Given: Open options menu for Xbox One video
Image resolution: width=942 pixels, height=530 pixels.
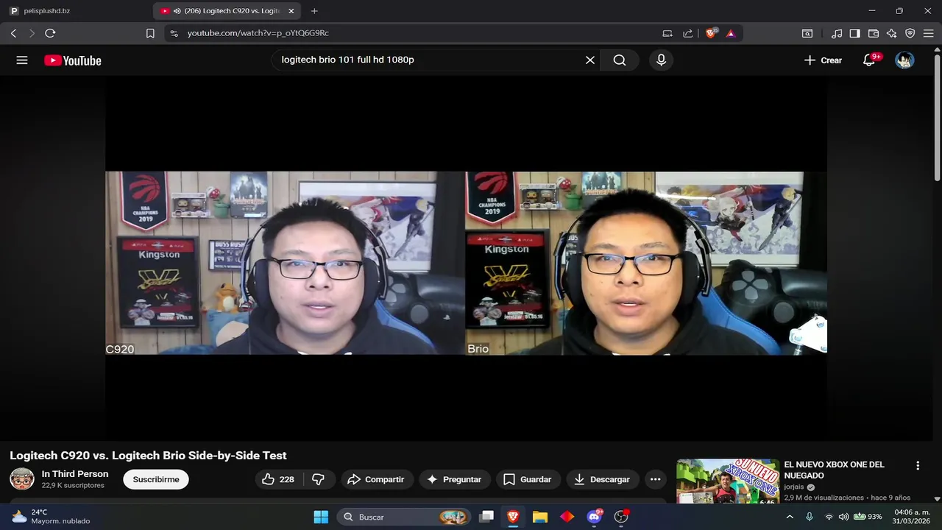Looking at the screenshot, I should [x=918, y=466].
